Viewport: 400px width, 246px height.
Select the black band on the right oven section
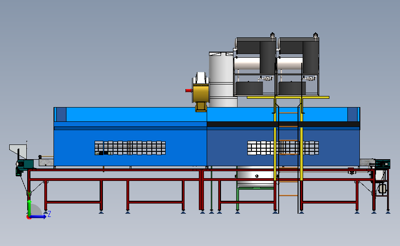pyautogui.click(x=283, y=124)
